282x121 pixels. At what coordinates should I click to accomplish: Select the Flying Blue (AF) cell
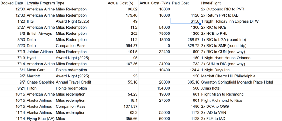40,119
